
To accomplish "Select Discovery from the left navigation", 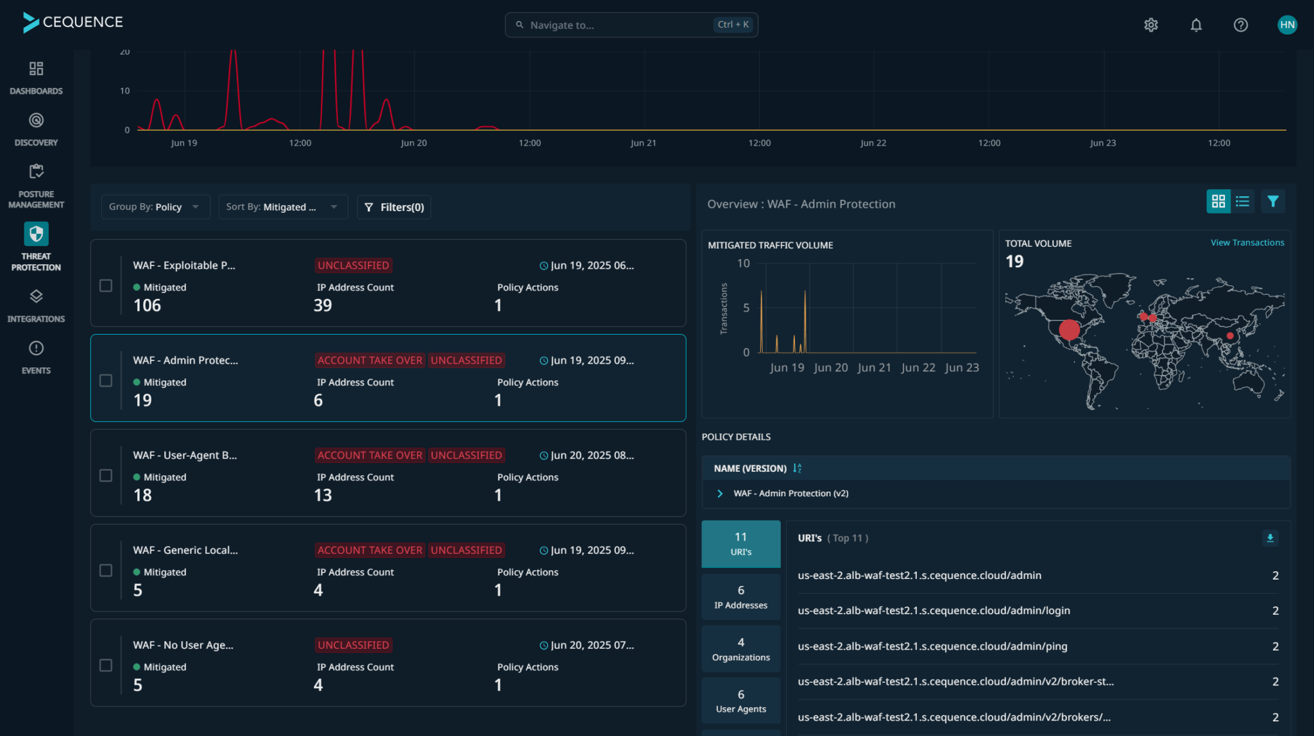I will 36,127.
